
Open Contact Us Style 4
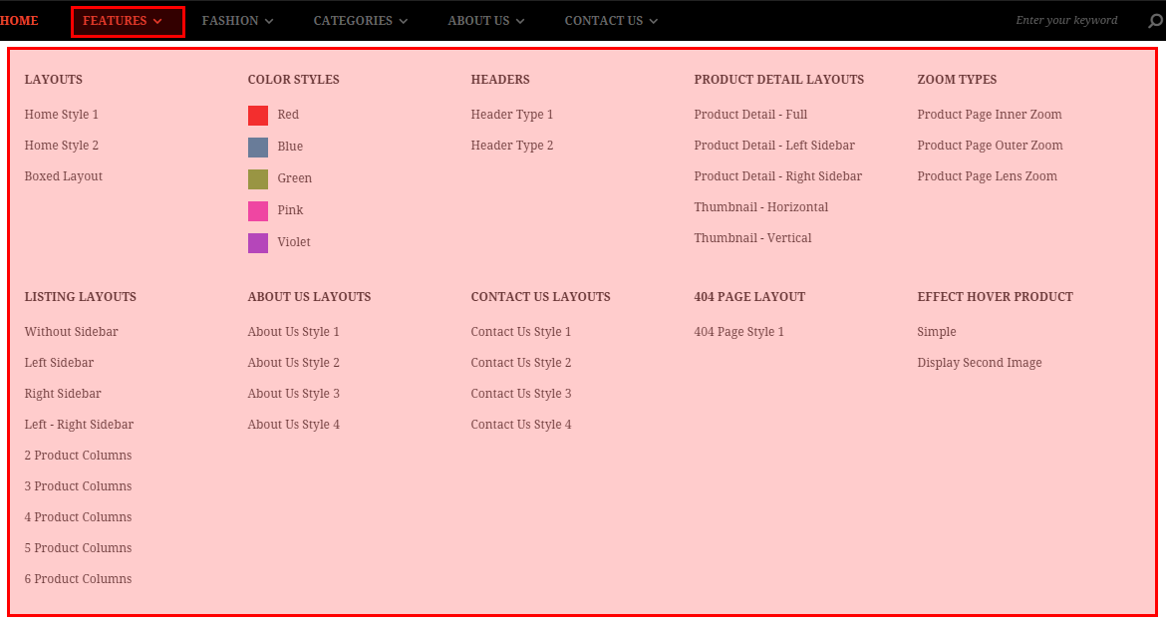(521, 424)
